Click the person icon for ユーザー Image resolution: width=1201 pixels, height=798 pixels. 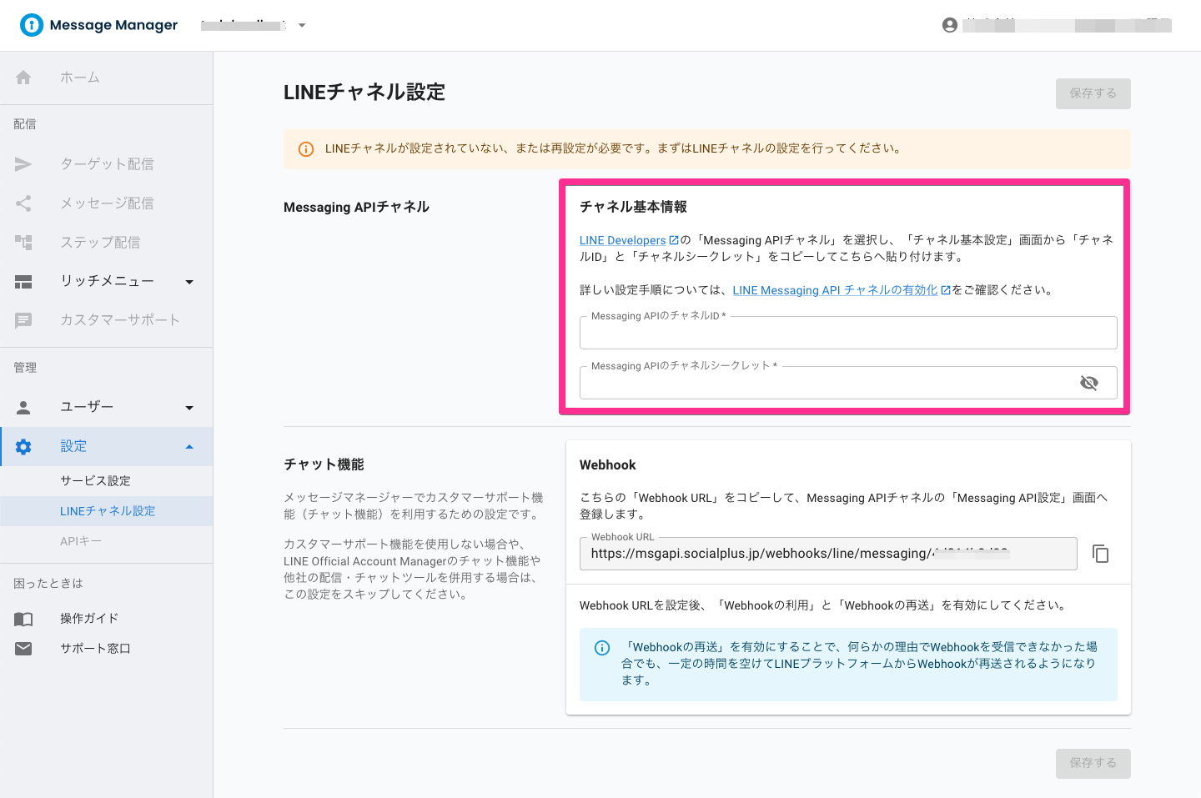[23, 407]
